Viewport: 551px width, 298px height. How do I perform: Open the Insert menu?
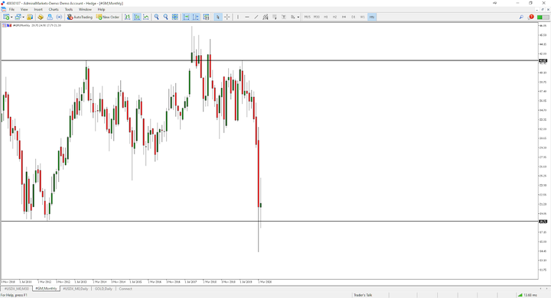38,9
